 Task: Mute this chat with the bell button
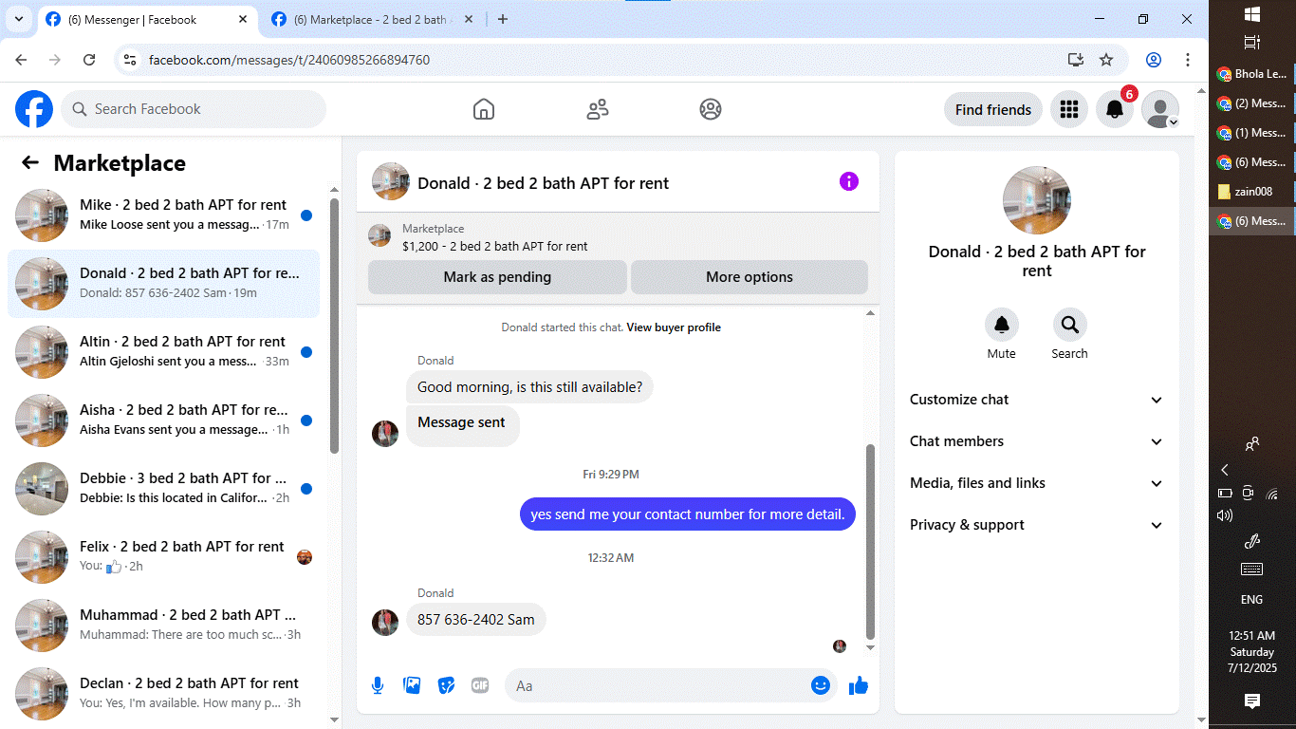[x=1001, y=326]
